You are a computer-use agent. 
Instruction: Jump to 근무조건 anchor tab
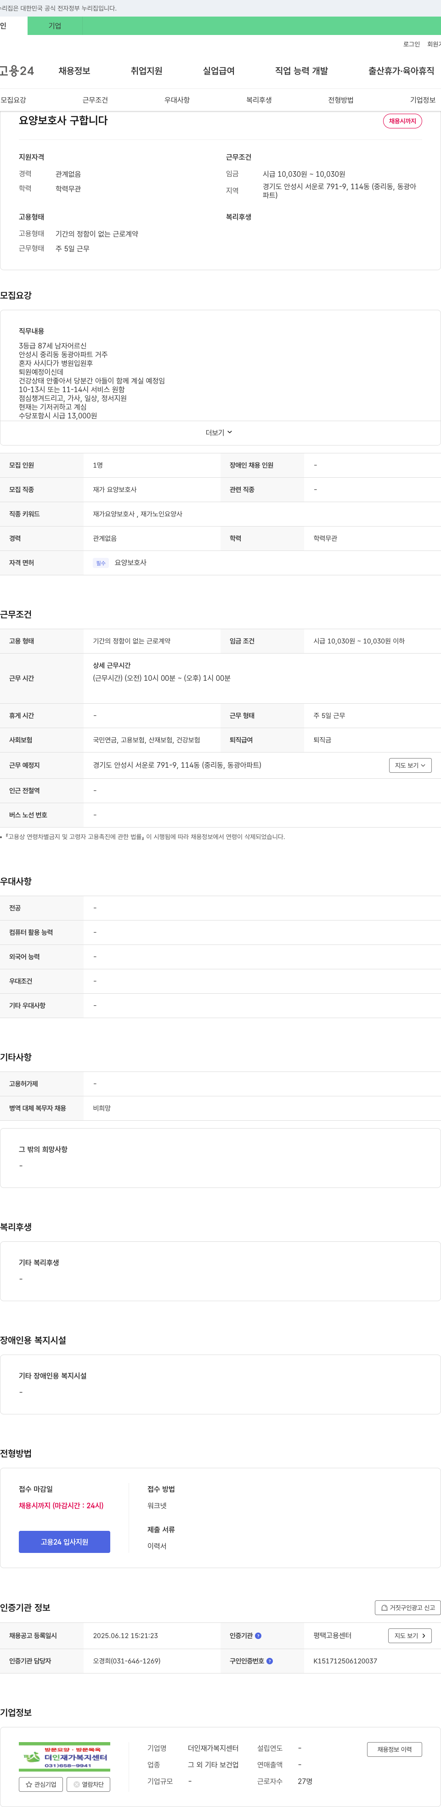pyautogui.click(x=95, y=99)
